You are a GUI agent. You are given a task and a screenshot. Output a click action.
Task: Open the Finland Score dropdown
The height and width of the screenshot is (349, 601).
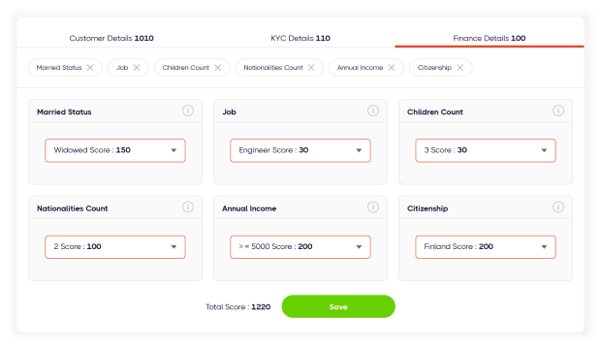(x=486, y=247)
